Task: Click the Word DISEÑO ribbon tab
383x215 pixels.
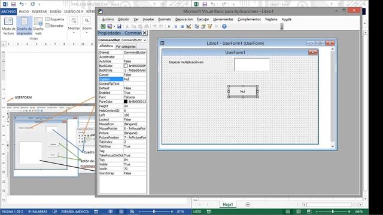Action: coord(56,11)
